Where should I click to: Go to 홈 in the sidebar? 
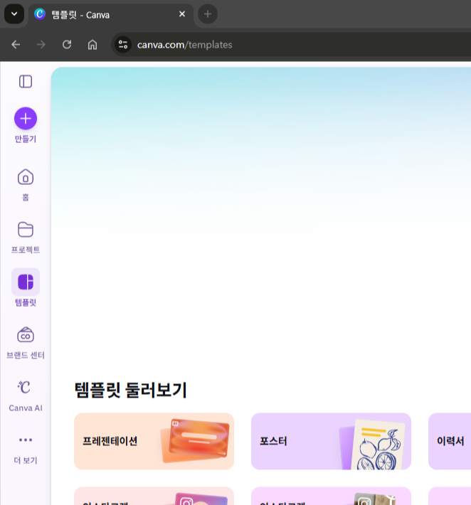26,185
